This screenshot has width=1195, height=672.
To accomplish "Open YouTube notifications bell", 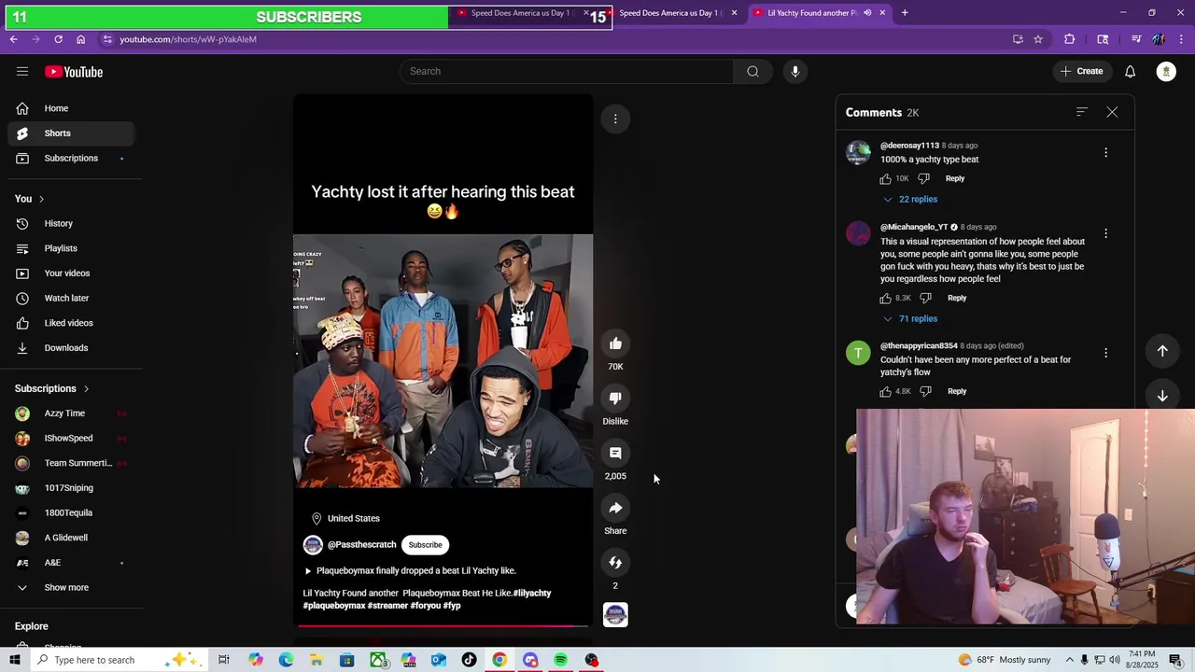I will point(1130,71).
